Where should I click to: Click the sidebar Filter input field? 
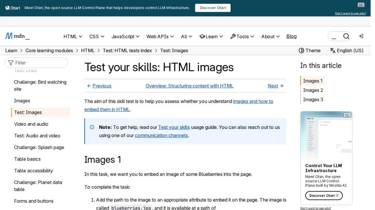(x=36, y=63)
